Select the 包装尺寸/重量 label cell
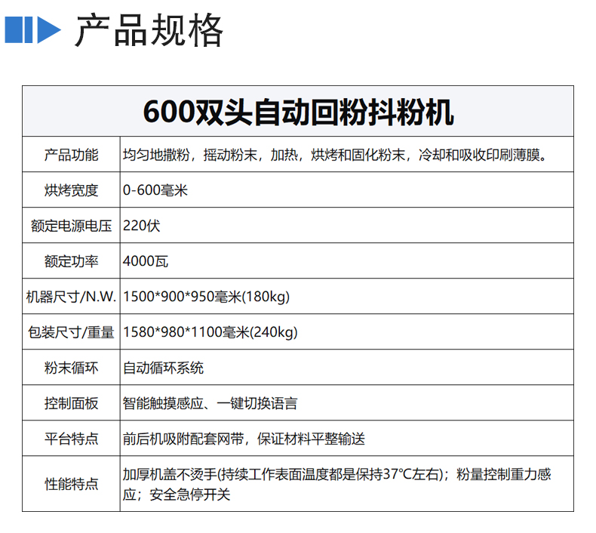Viewport: 596px width, 533px height. [71, 332]
